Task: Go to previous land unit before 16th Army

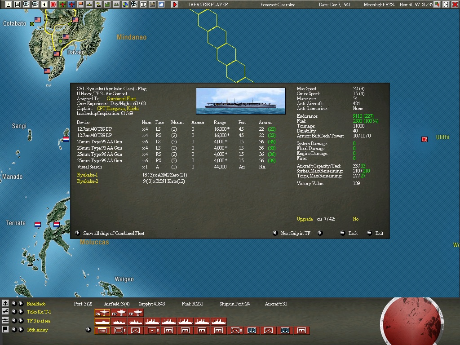Action: pos(14,329)
